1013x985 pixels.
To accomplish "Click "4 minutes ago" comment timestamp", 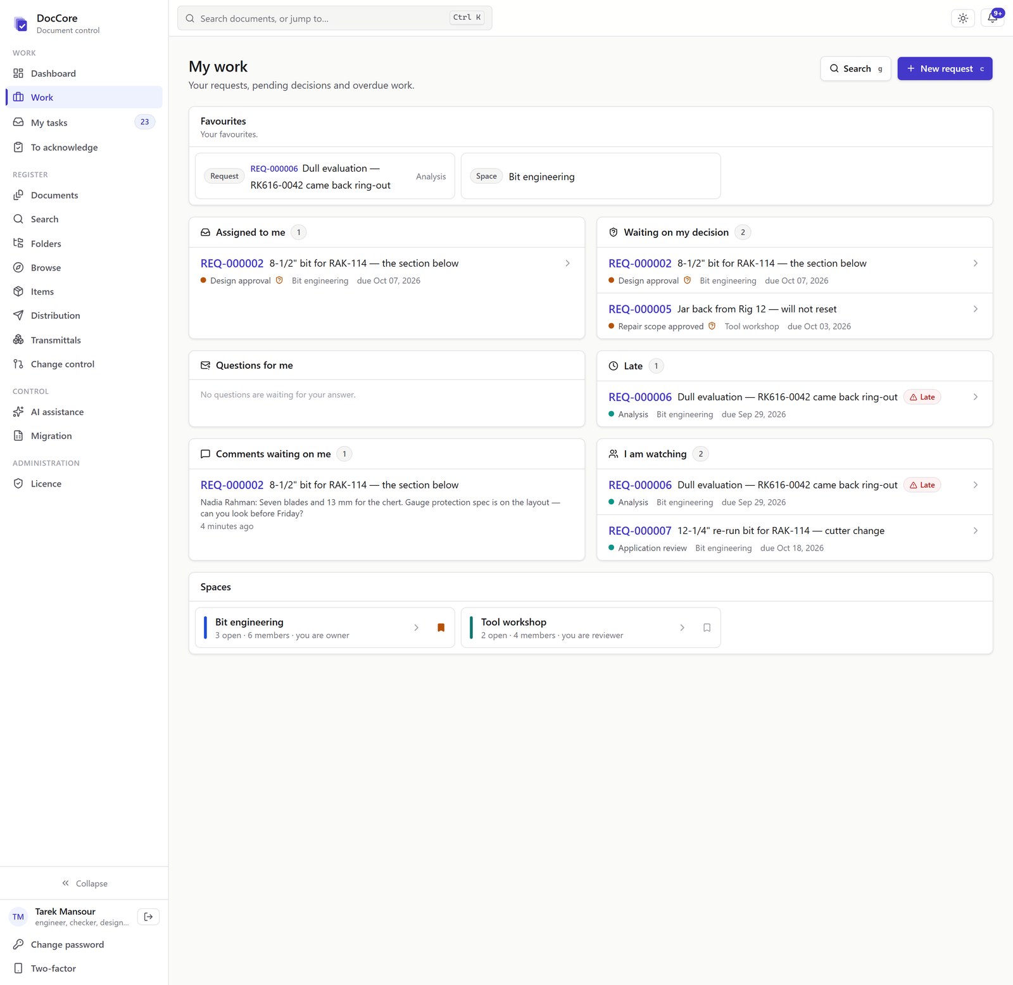I will [x=227, y=526].
